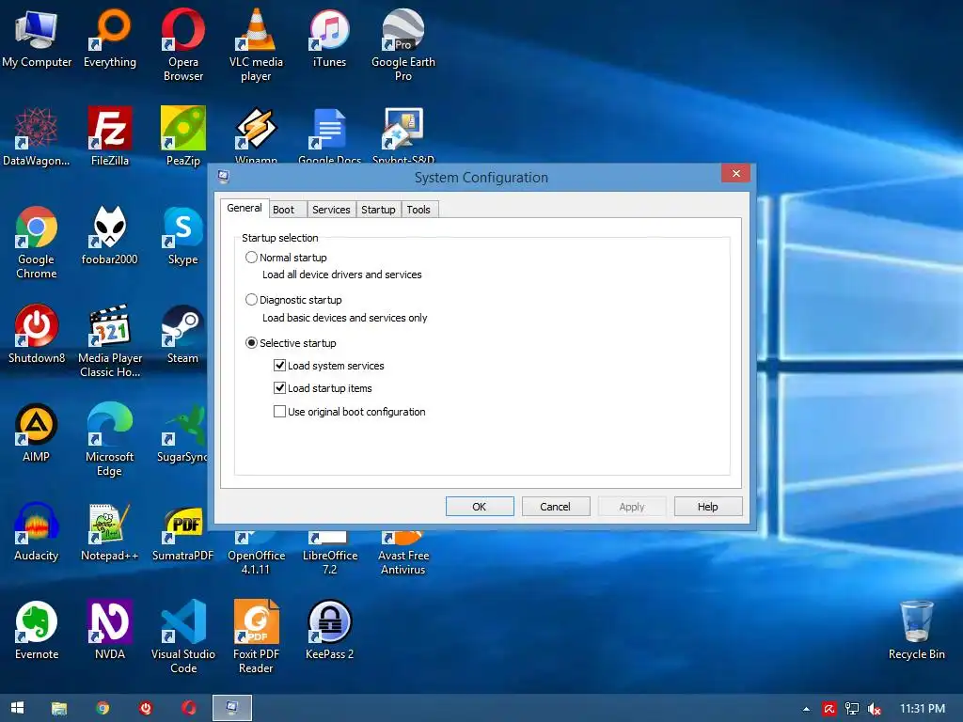
Task: Open the Windows Start button
Action: pos(17,708)
